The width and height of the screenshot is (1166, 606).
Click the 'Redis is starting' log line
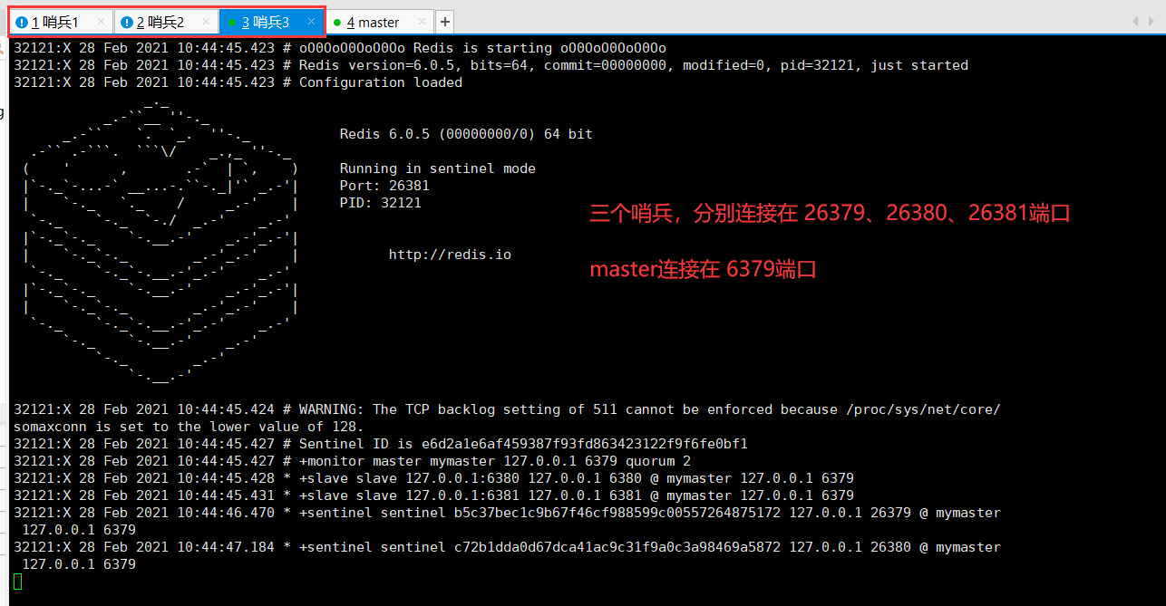pos(340,48)
